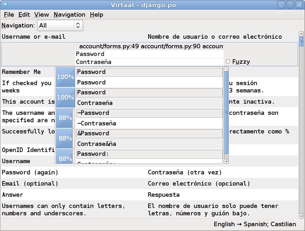
Task: Open the View menu
Action: point(41,15)
